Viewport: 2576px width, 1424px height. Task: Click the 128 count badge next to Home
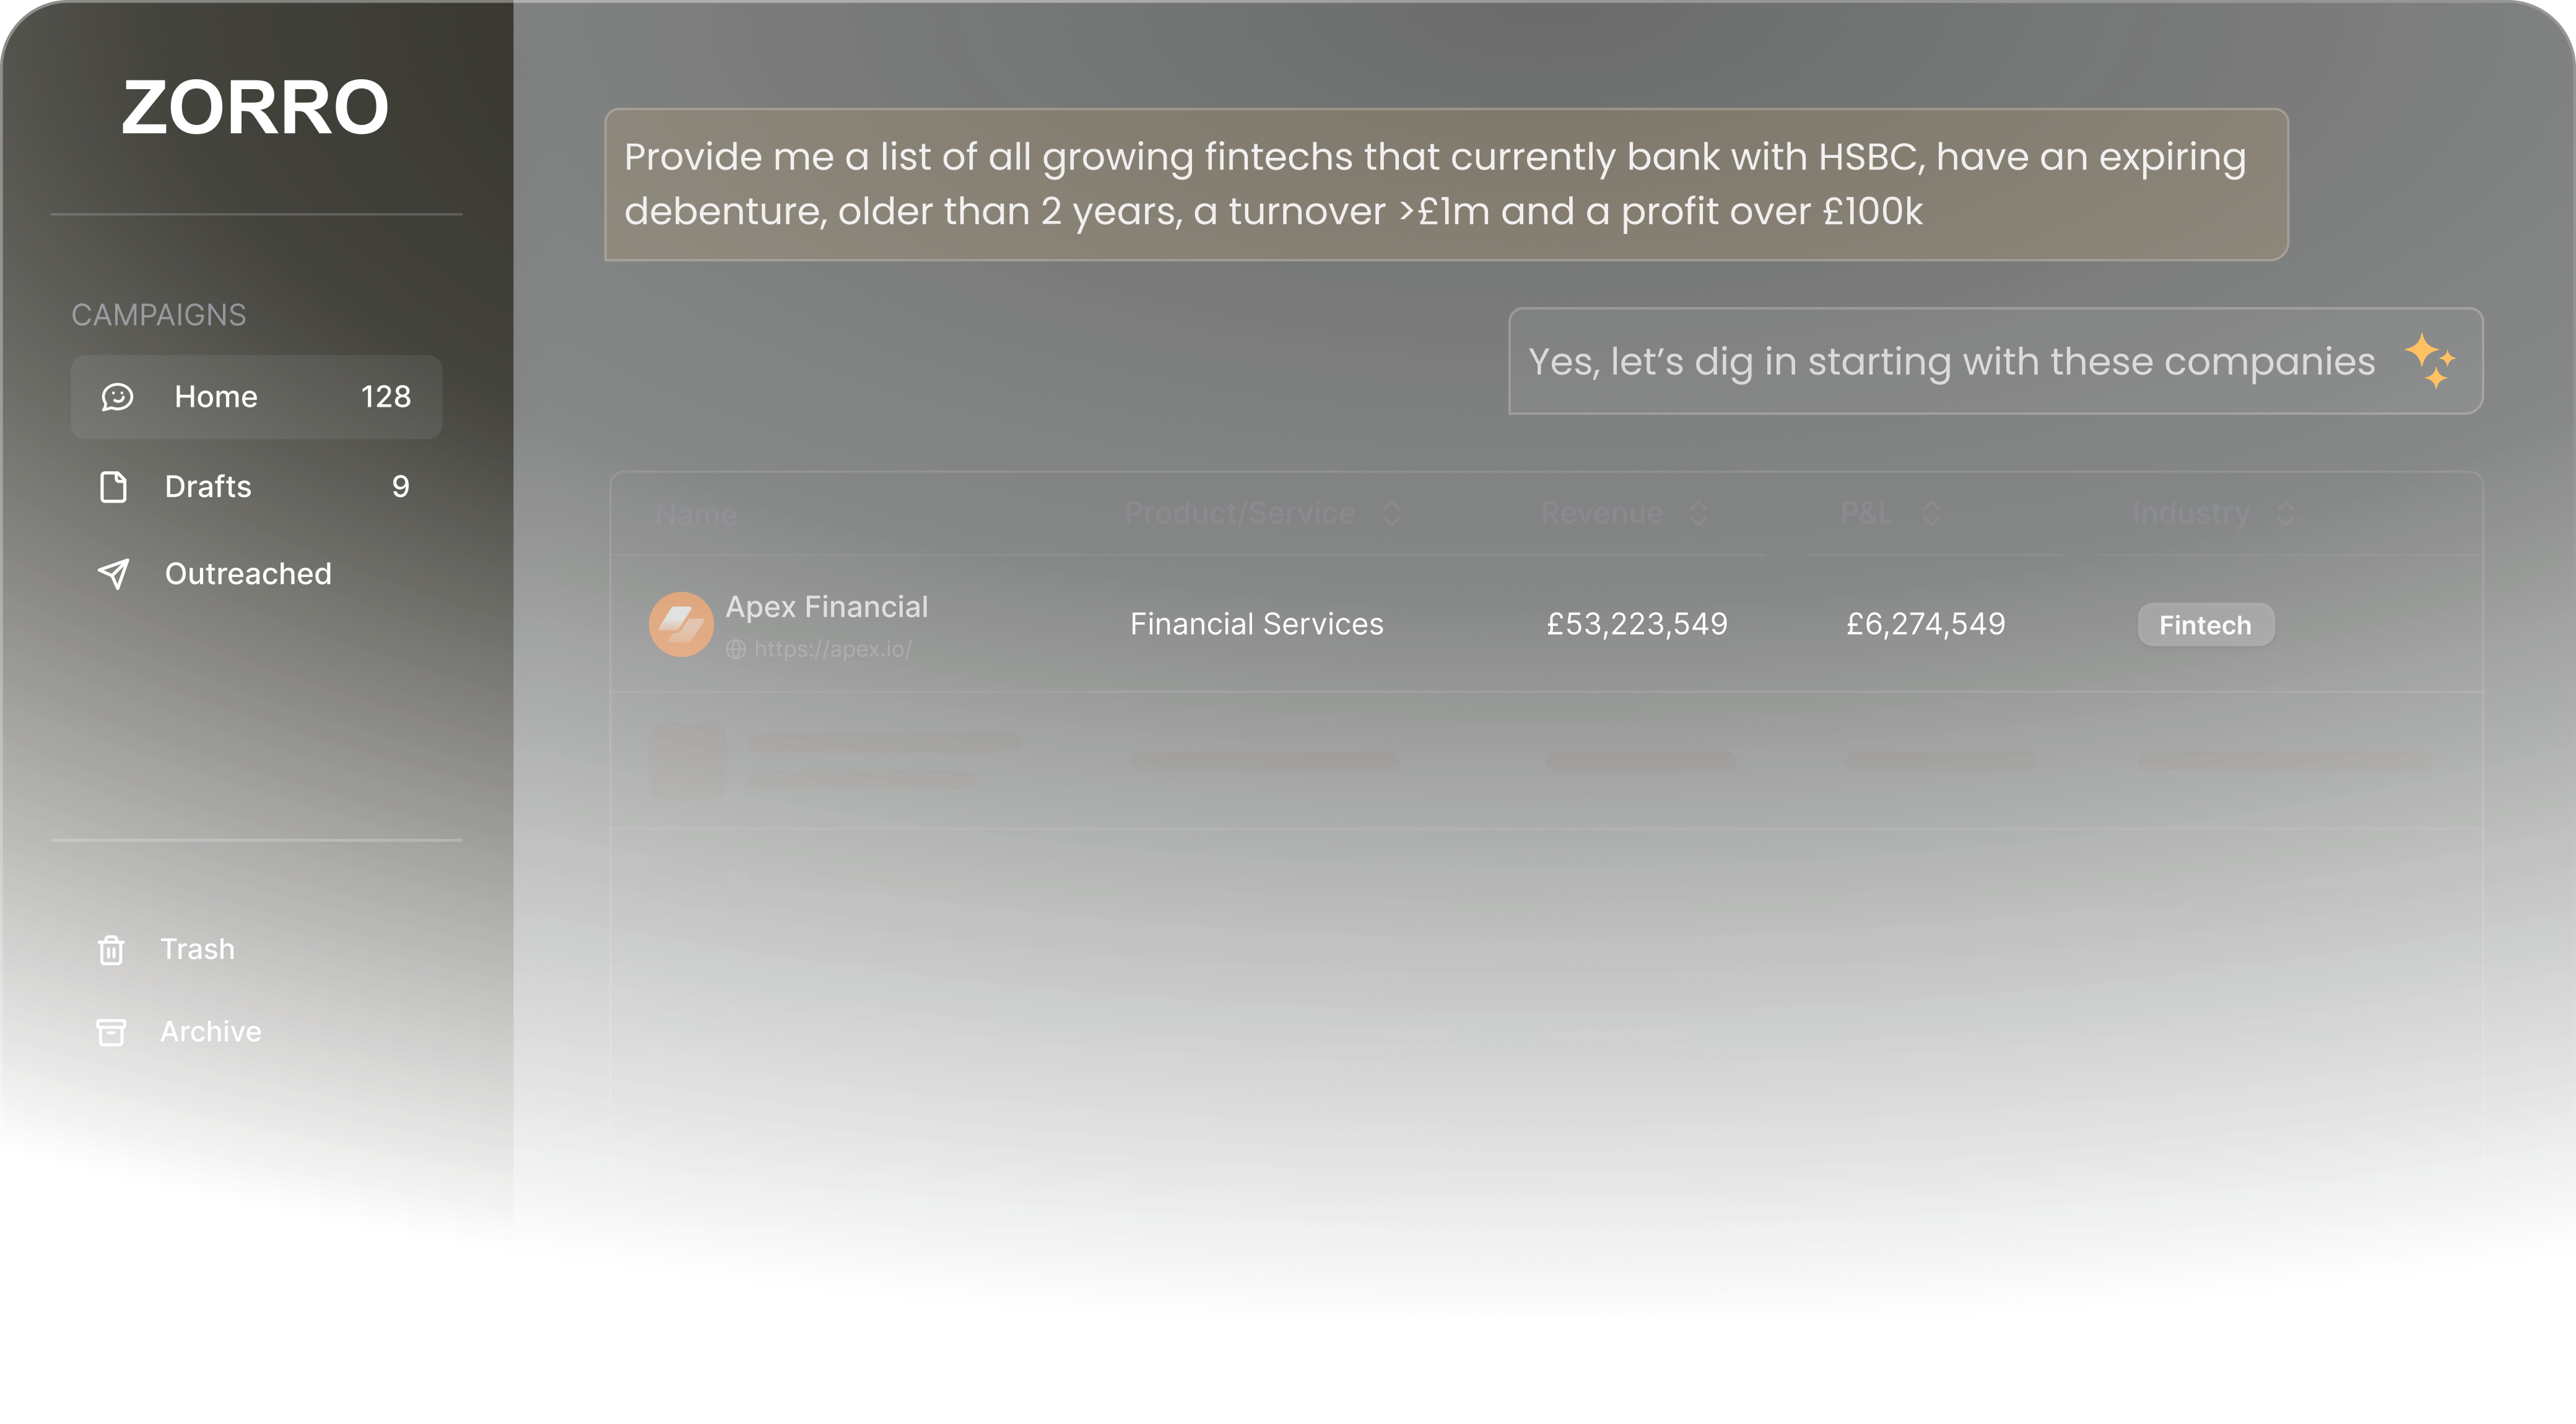387,396
